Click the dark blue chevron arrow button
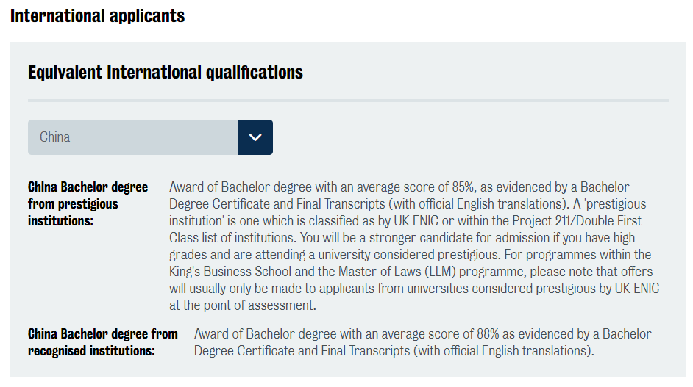 point(255,137)
